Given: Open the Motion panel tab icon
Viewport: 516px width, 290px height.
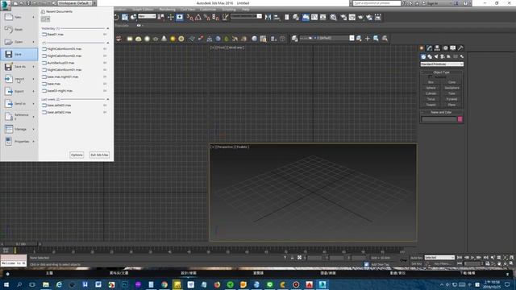Looking at the screenshot, I should click(x=445, y=48).
